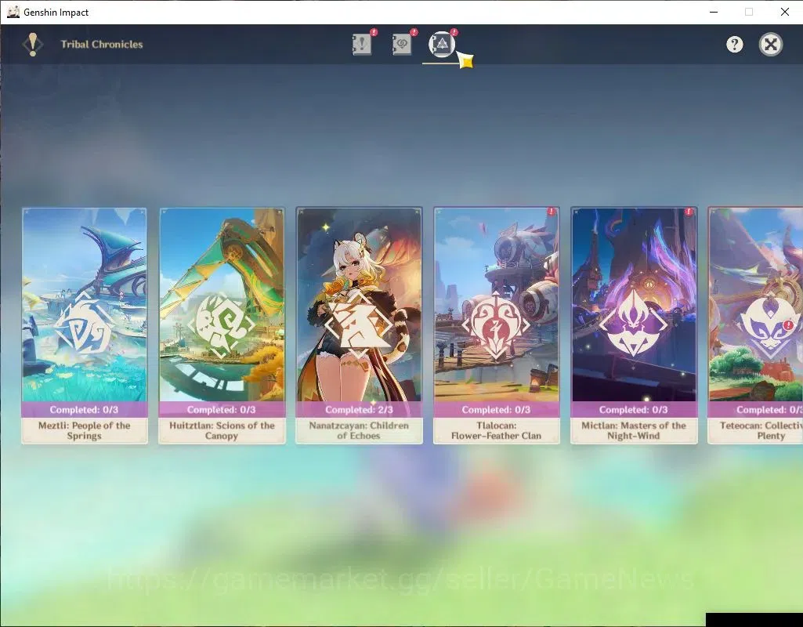This screenshot has width=803, height=627.
Task: Open Huitztlan Scions of the Canopy card
Action: click(x=222, y=325)
